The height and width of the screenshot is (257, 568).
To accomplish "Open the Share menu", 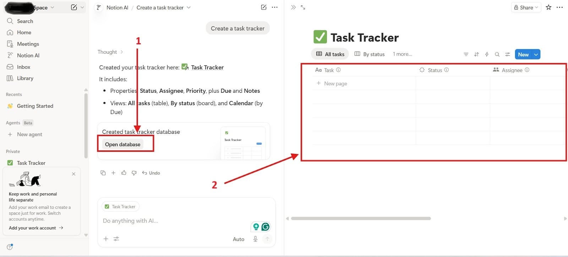I will tap(526, 7).
